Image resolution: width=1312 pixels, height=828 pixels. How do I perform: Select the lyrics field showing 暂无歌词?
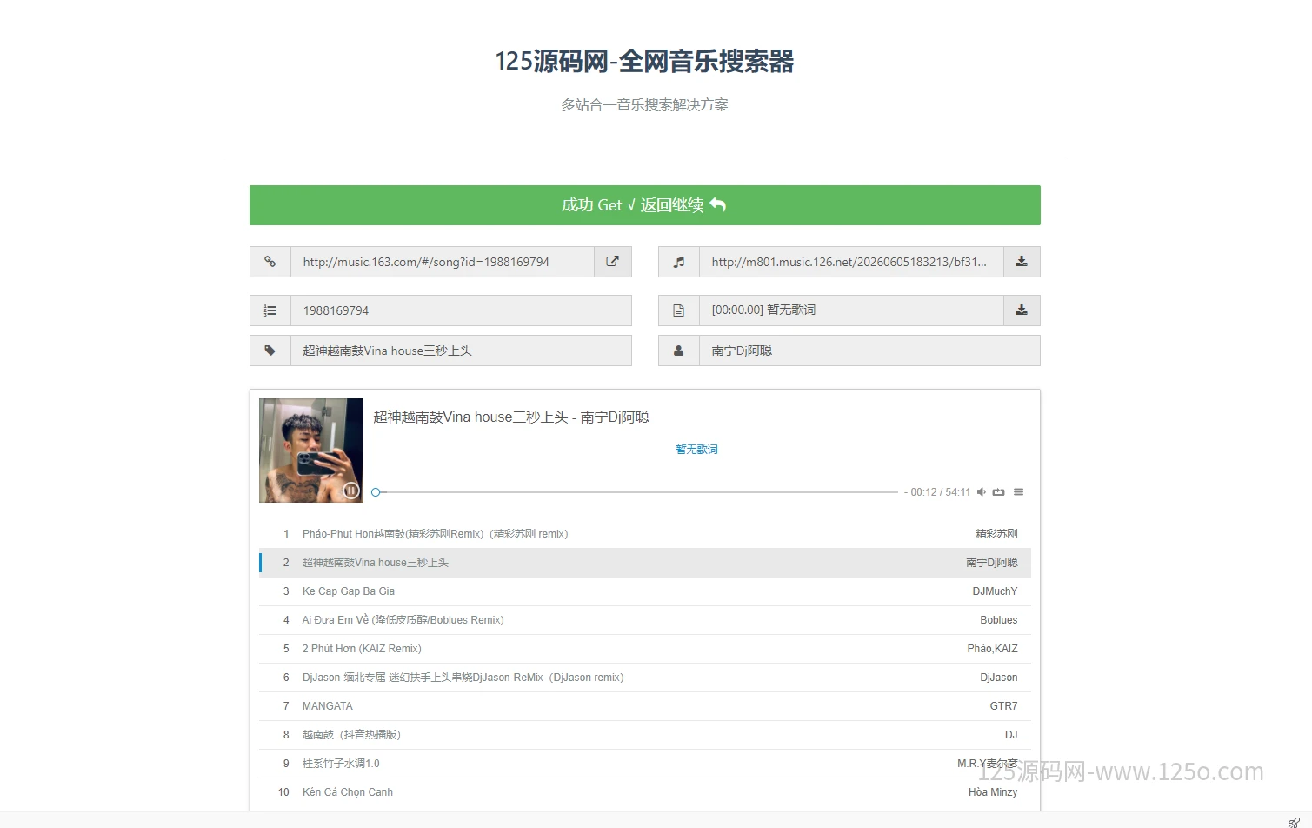click(x=851, y=310)
